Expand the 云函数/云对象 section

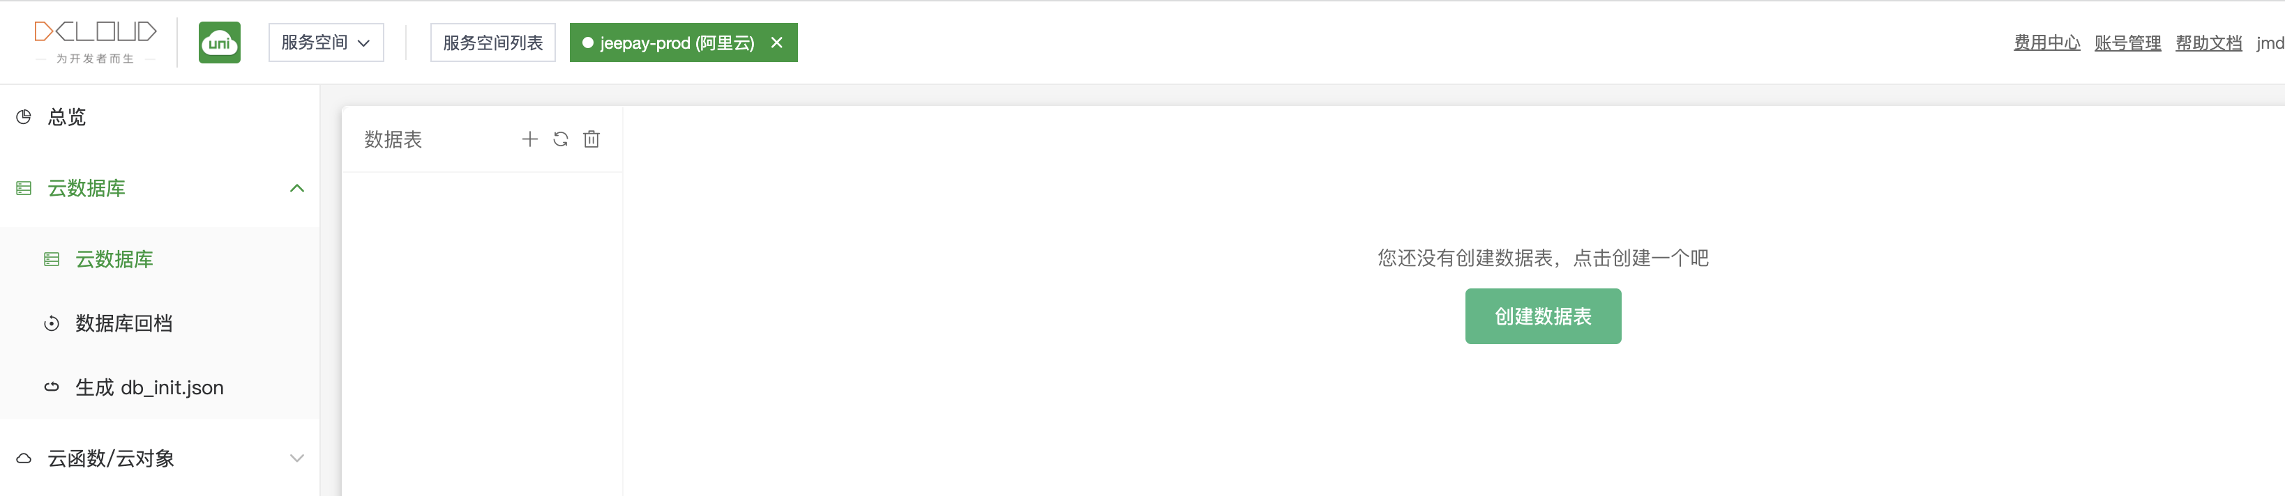[297, 459]
